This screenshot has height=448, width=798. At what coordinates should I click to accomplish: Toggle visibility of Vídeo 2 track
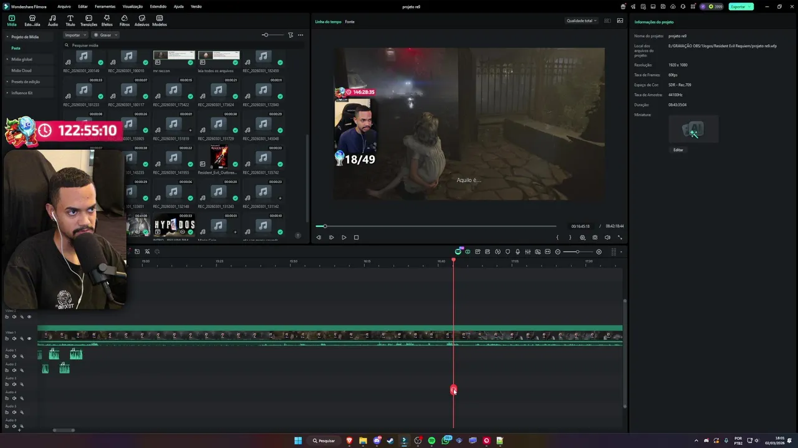[29, 317]
